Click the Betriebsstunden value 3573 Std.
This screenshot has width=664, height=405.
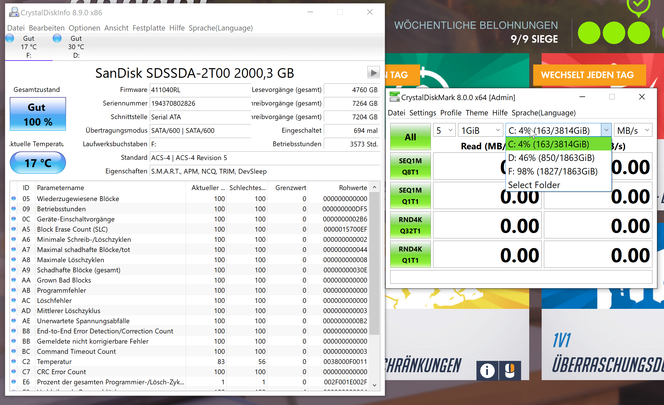[x=351, y=144]
